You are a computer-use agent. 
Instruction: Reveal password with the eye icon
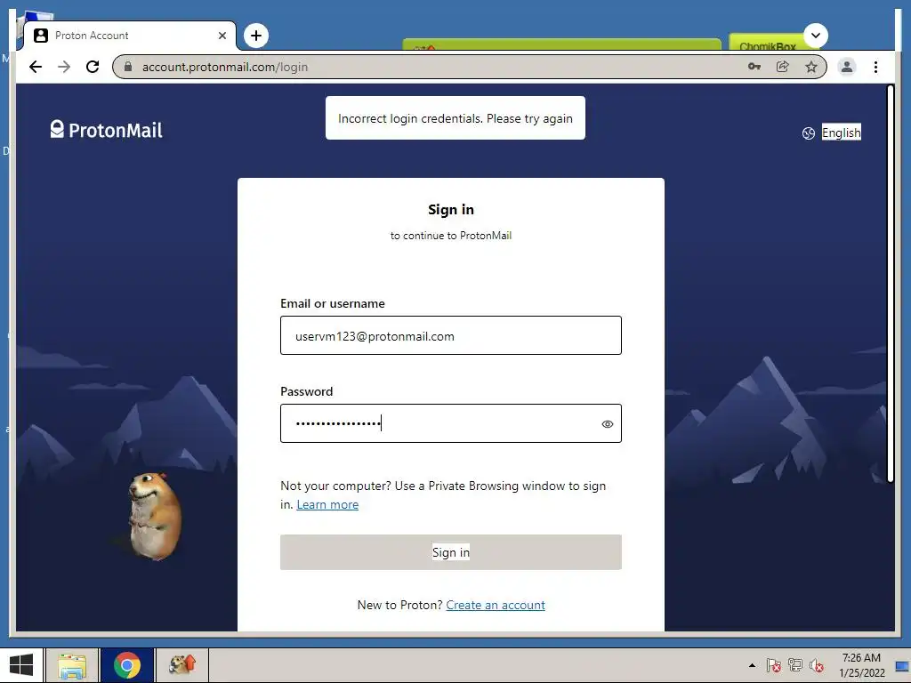pyautogui.click(x=607, y=424)
